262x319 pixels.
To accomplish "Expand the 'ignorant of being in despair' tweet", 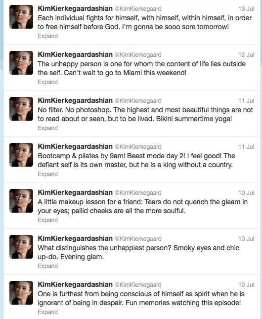I will point(48,312).
